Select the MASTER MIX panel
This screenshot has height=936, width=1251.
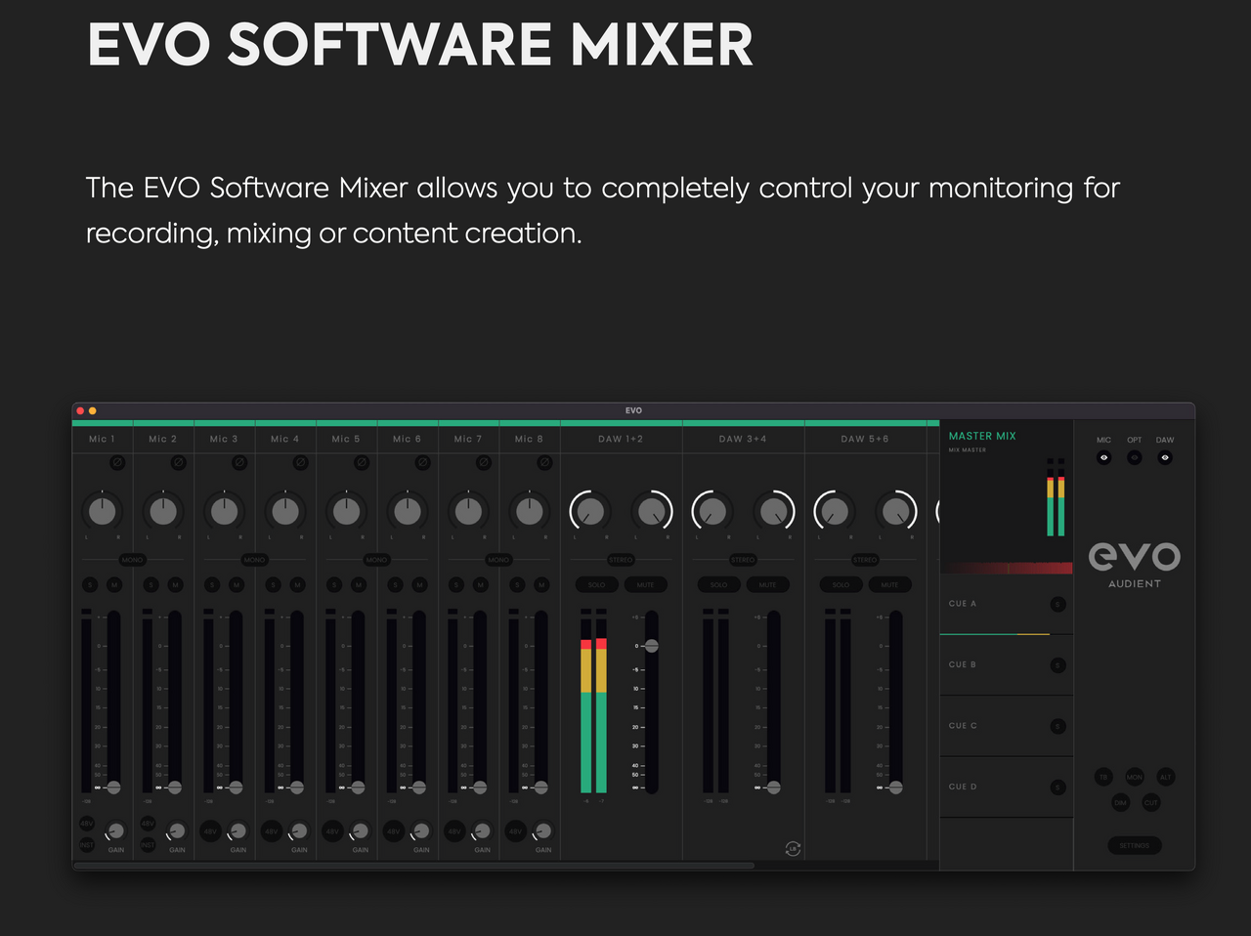tap(1007, 497)
